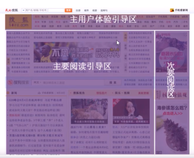Open 城市 channel in navigation bar
This screenshot has width=194, height=158.
185,26
